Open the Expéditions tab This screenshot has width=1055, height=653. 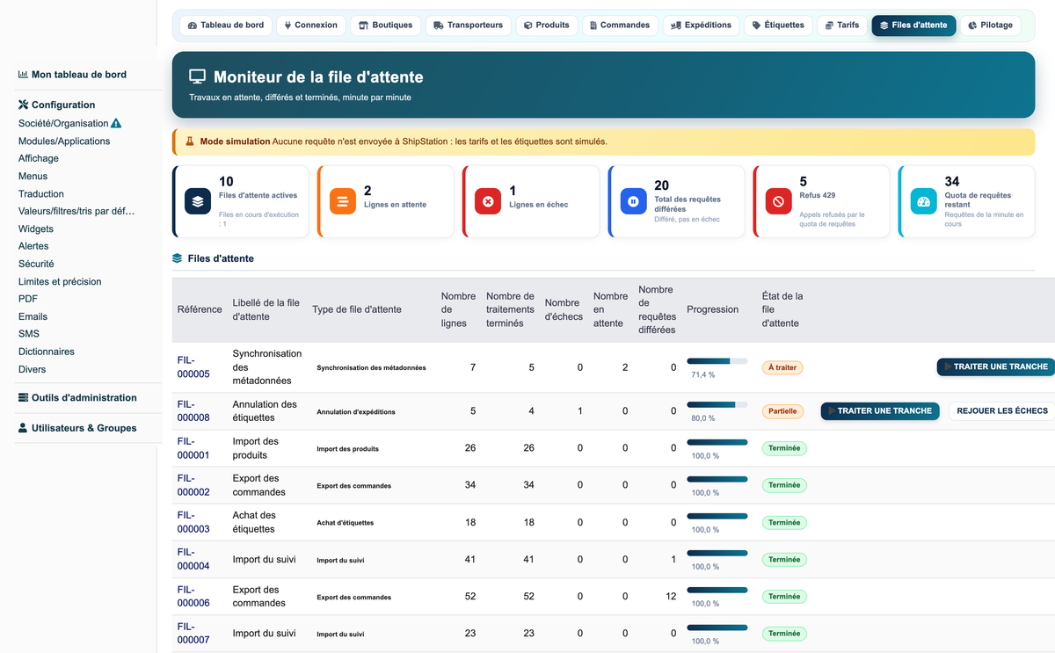[701, 25]
